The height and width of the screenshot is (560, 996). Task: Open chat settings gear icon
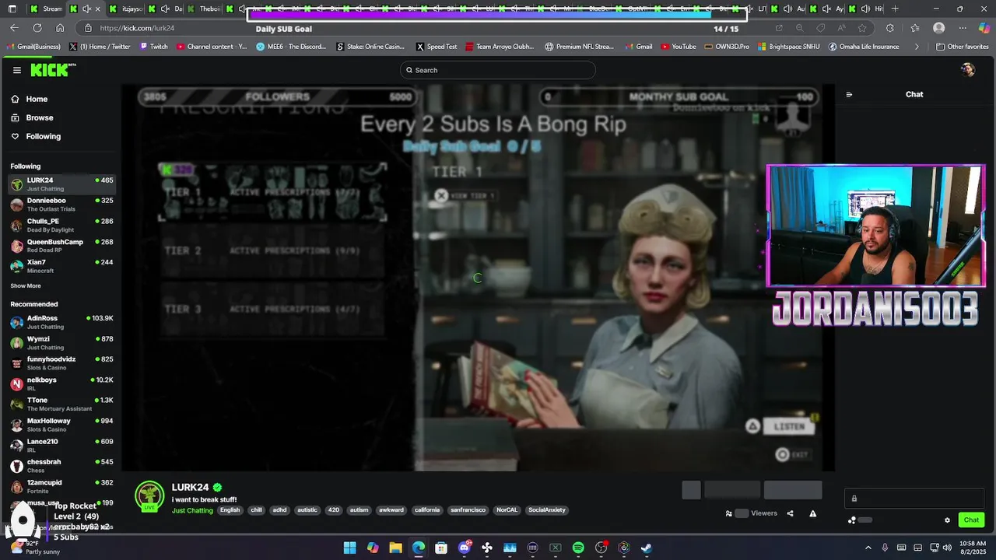[947, 520]
